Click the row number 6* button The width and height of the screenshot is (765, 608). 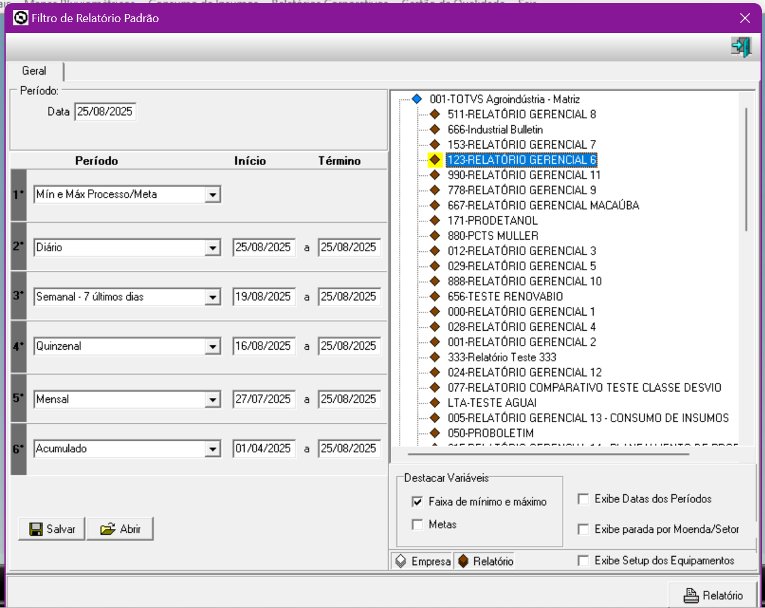(18, 449)
